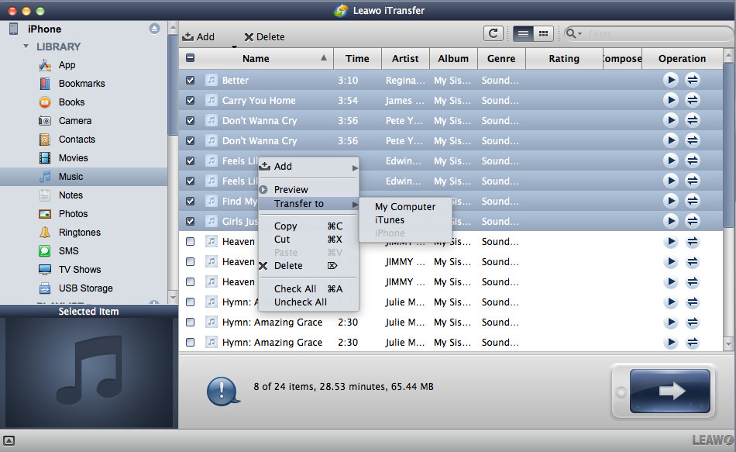The width and height of the screenshot is (736, 452).
Task: Click transfer icon for Carry You Home
Action: [693, 100]
